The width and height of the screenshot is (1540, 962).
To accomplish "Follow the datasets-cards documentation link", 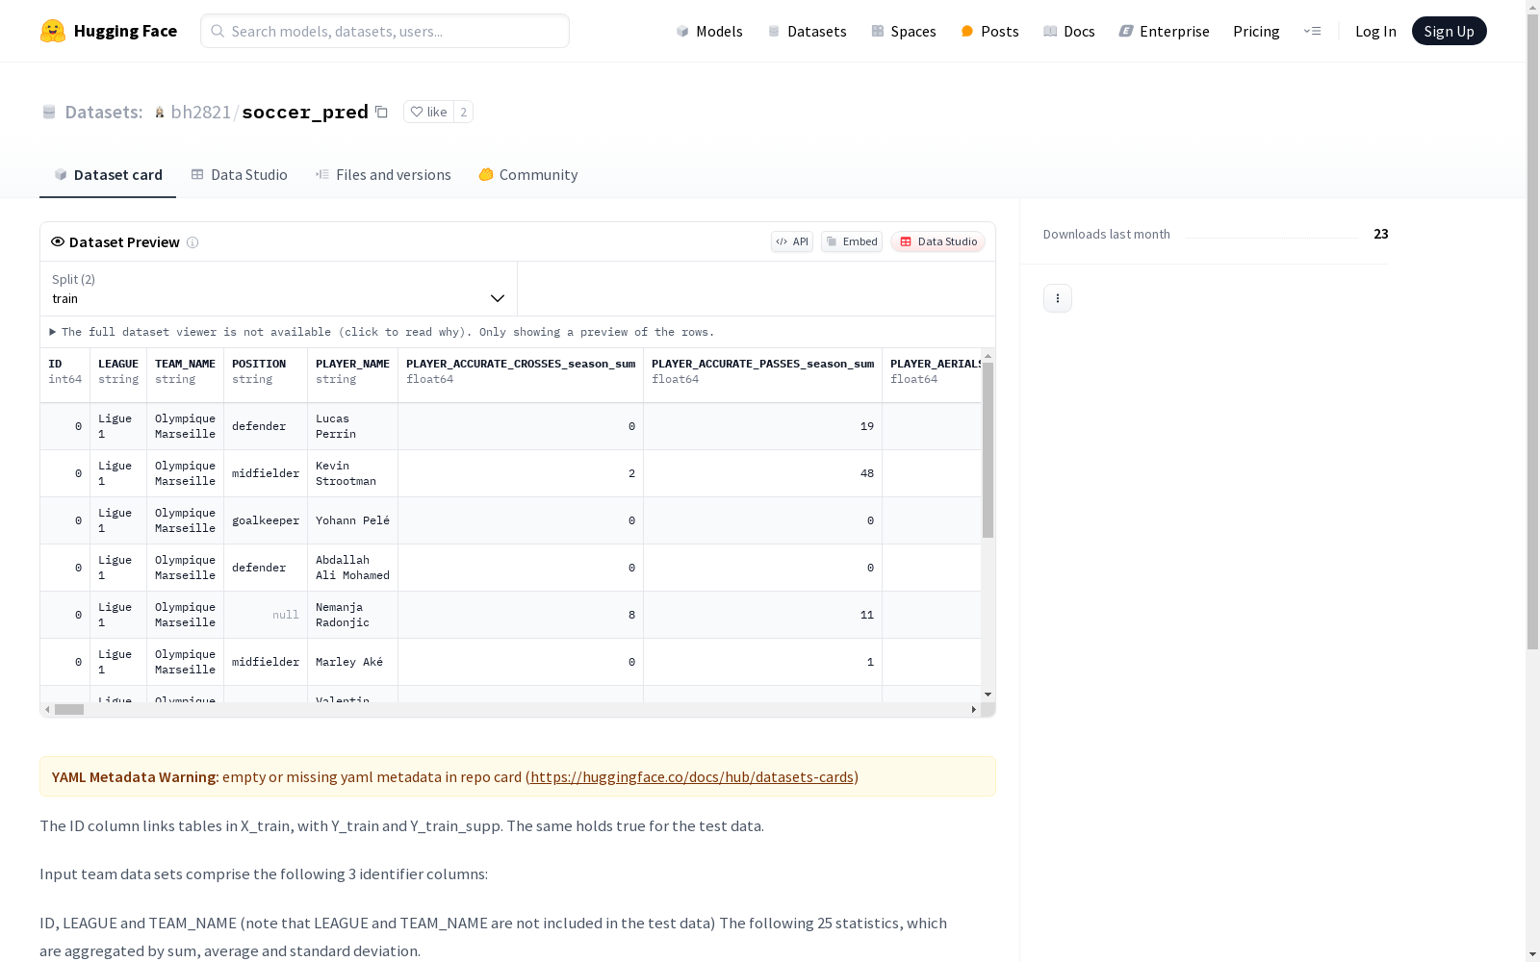I will pyautogui.click(x=692, y=776).
